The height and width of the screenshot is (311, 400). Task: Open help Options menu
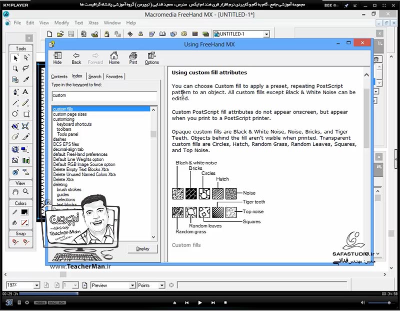[152, 58]
